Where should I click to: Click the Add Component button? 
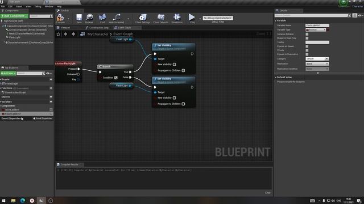tap(14, 16)
